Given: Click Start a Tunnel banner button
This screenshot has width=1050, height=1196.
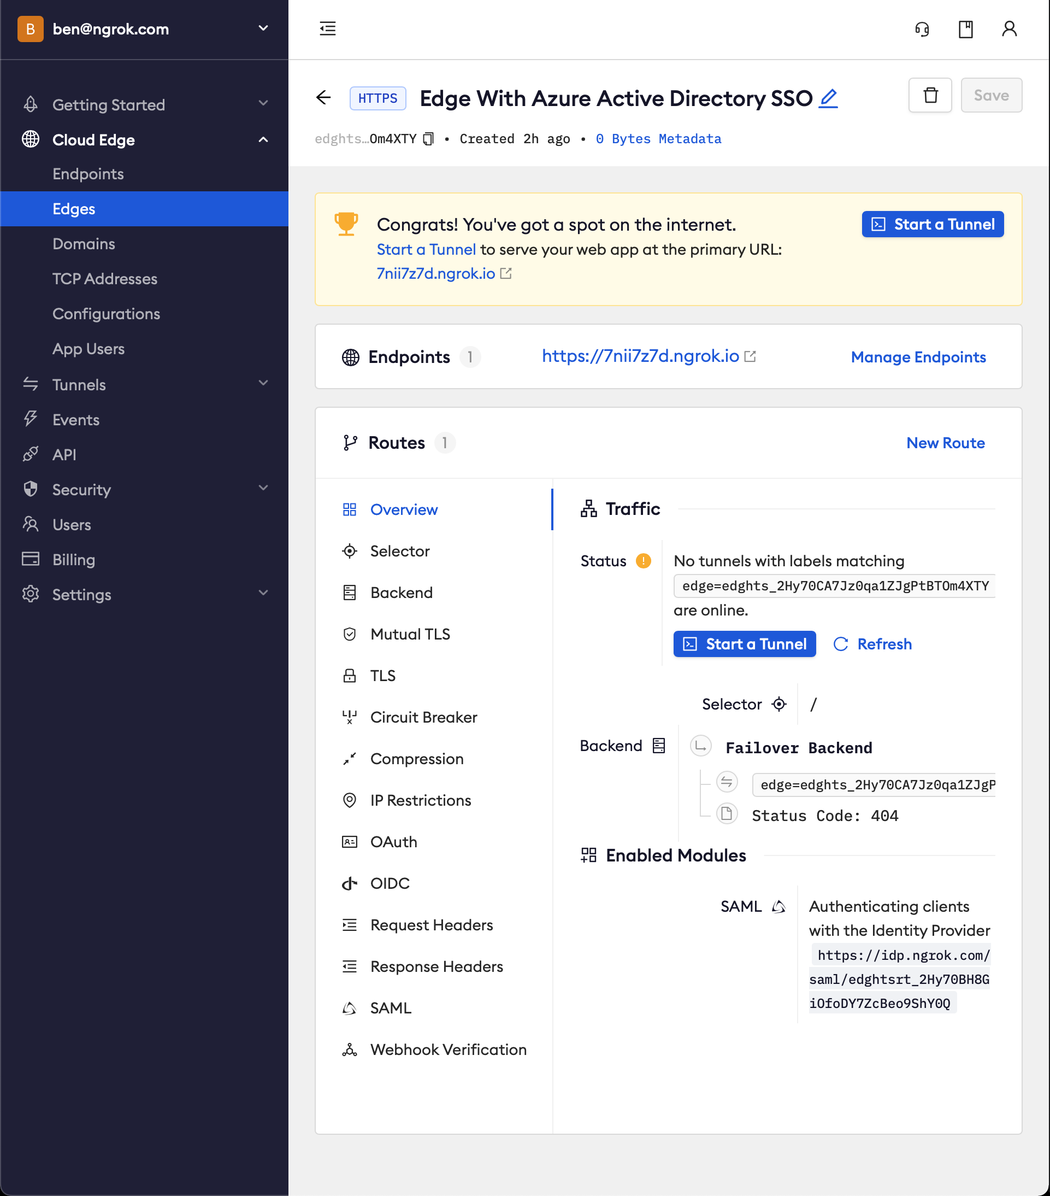Looking at the screenshot, I should (x=933, y=224).
